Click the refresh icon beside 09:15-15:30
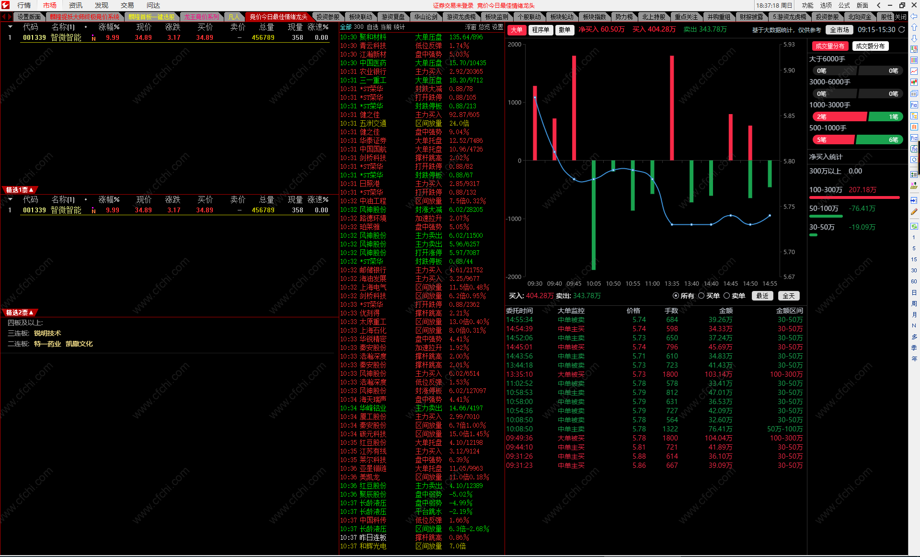 coord(901,30)
